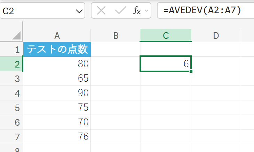This screenshot has width=254, height=152.
Task: Click the Enter checkmark formula icon
Action: pos(120,11)
